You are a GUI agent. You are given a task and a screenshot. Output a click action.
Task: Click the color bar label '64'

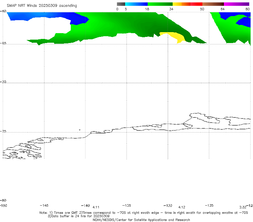click(x=223, y=9)
